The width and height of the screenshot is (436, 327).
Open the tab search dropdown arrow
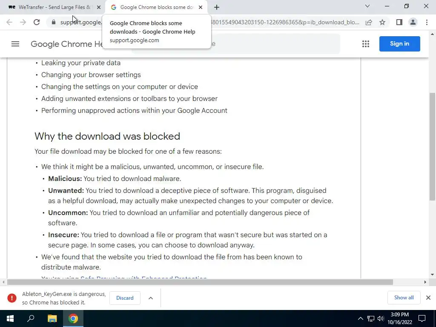tap(367, 6)
